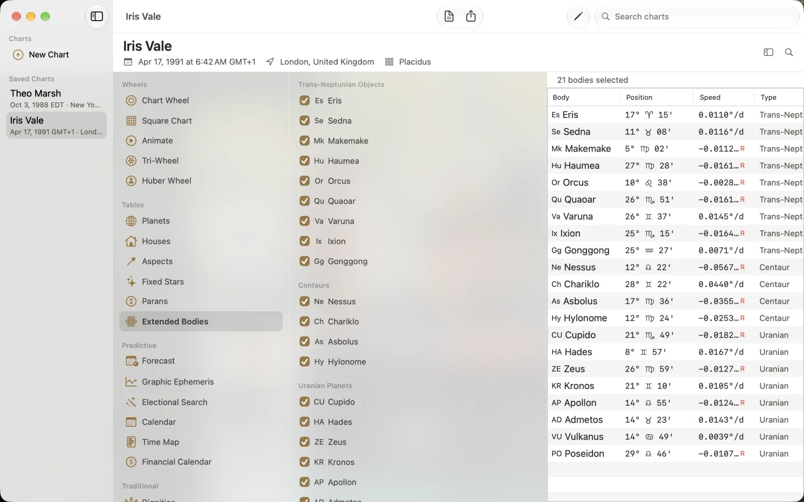The height and width of the screenshot is (502, 804).
Task: Click the Graphic Ephemeris chart icon
Action: pos(131,382)
